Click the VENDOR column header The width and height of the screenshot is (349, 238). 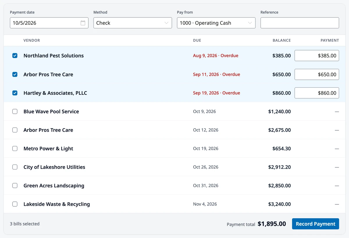point(32,40)
